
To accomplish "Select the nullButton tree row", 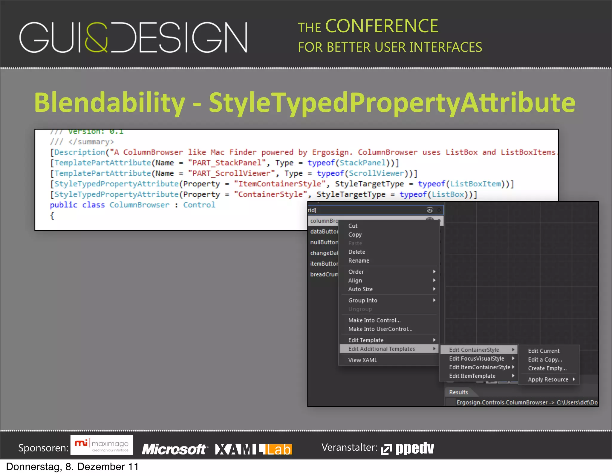I will coord(324,242).
